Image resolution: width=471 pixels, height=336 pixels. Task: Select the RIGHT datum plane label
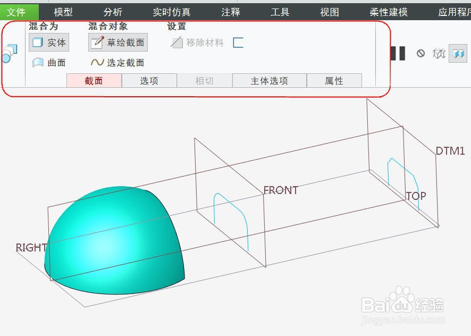pos(31,247)
